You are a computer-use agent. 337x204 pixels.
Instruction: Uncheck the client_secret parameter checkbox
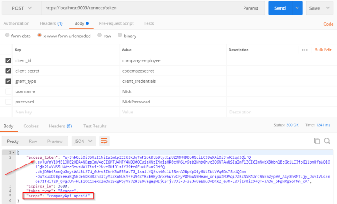(8, 71)
